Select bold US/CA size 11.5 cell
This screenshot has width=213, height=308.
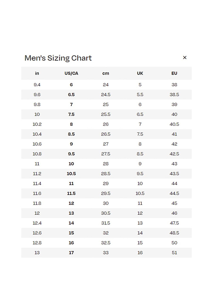coord(71,193)
